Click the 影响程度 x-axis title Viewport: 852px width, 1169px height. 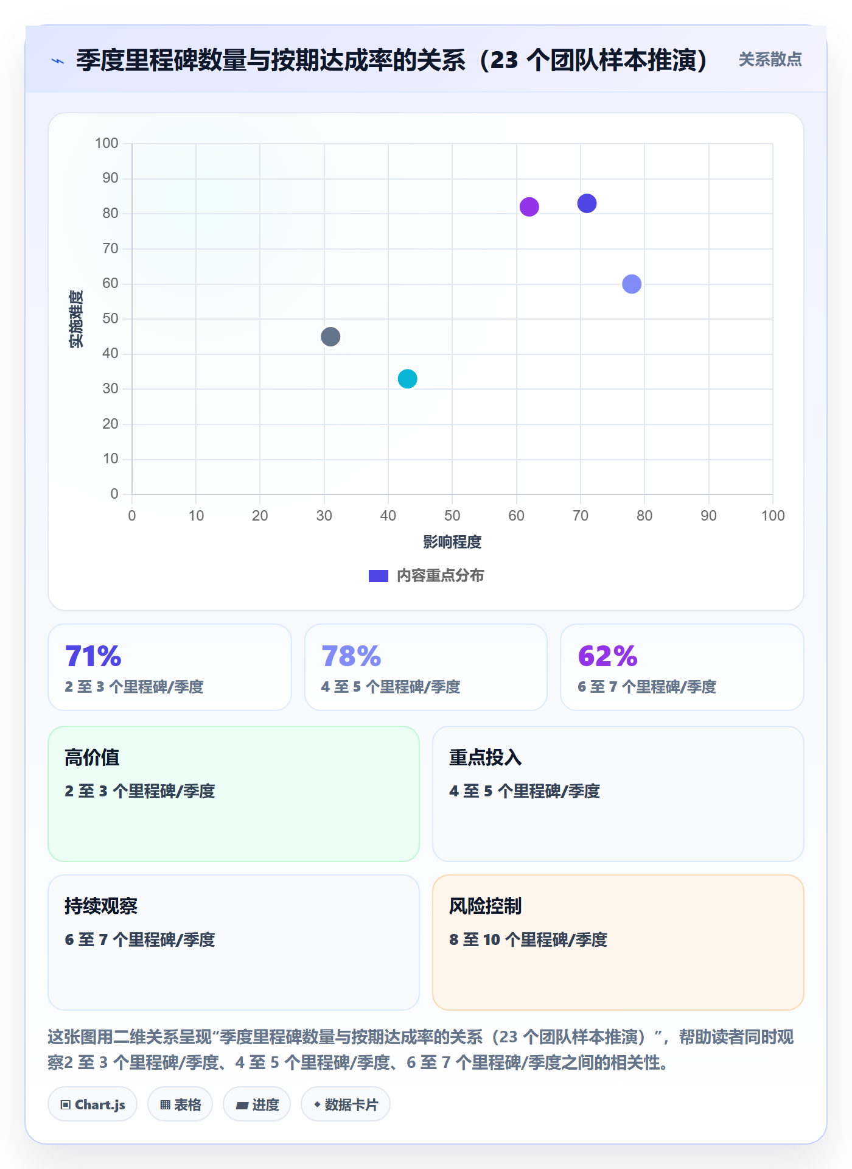452,542
